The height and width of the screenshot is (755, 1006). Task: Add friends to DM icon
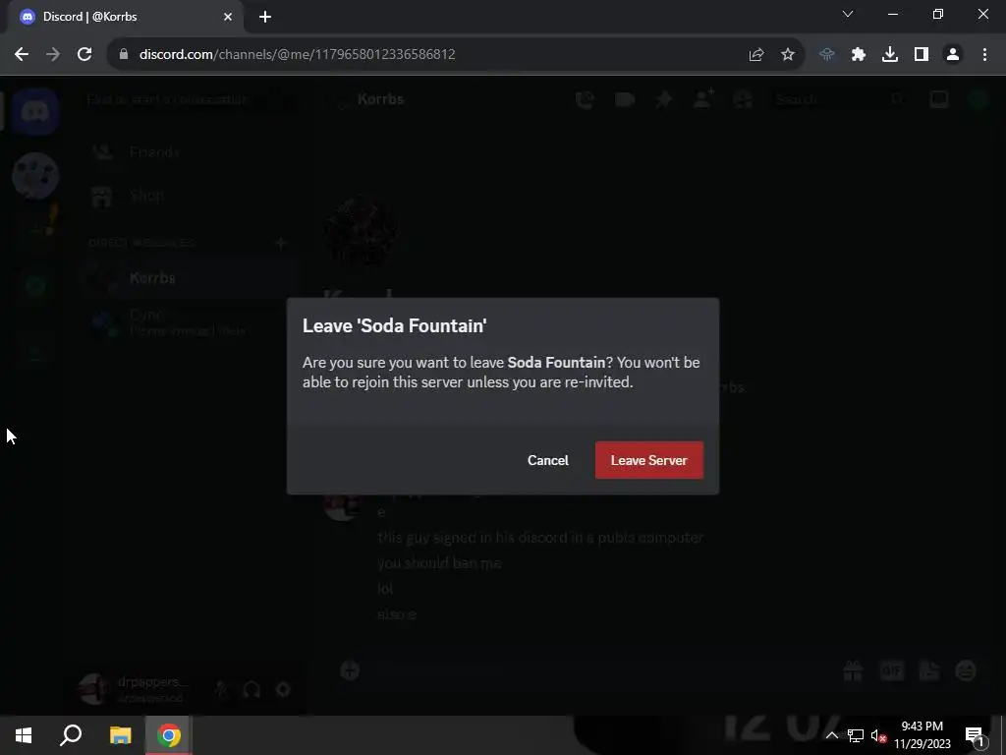pyautogui.click(x=703, y=99)
